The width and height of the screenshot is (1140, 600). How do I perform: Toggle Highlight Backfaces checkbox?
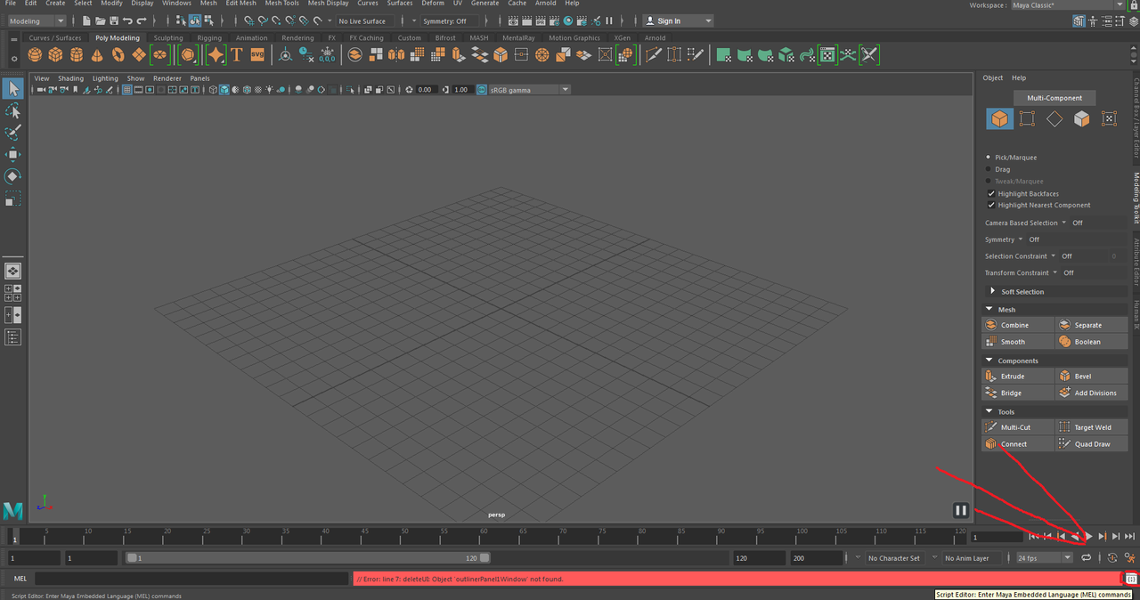pos(991,193)
